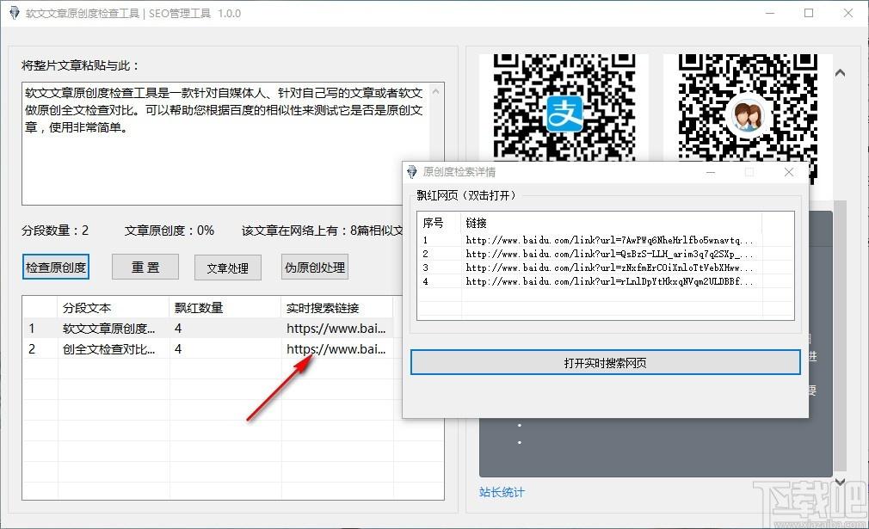Maximize the main SEO tool window

(x=809, y=13)
